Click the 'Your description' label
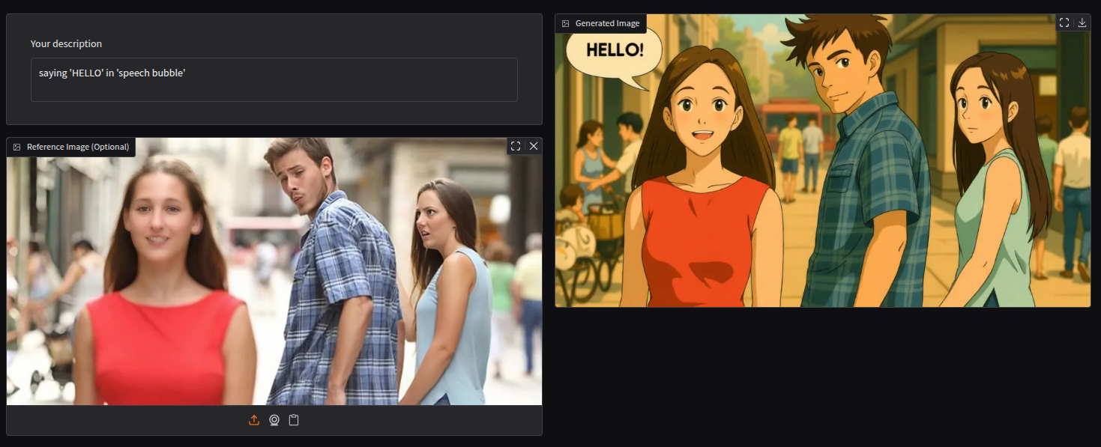This screenshot has height=447, width=1101. 66,43
